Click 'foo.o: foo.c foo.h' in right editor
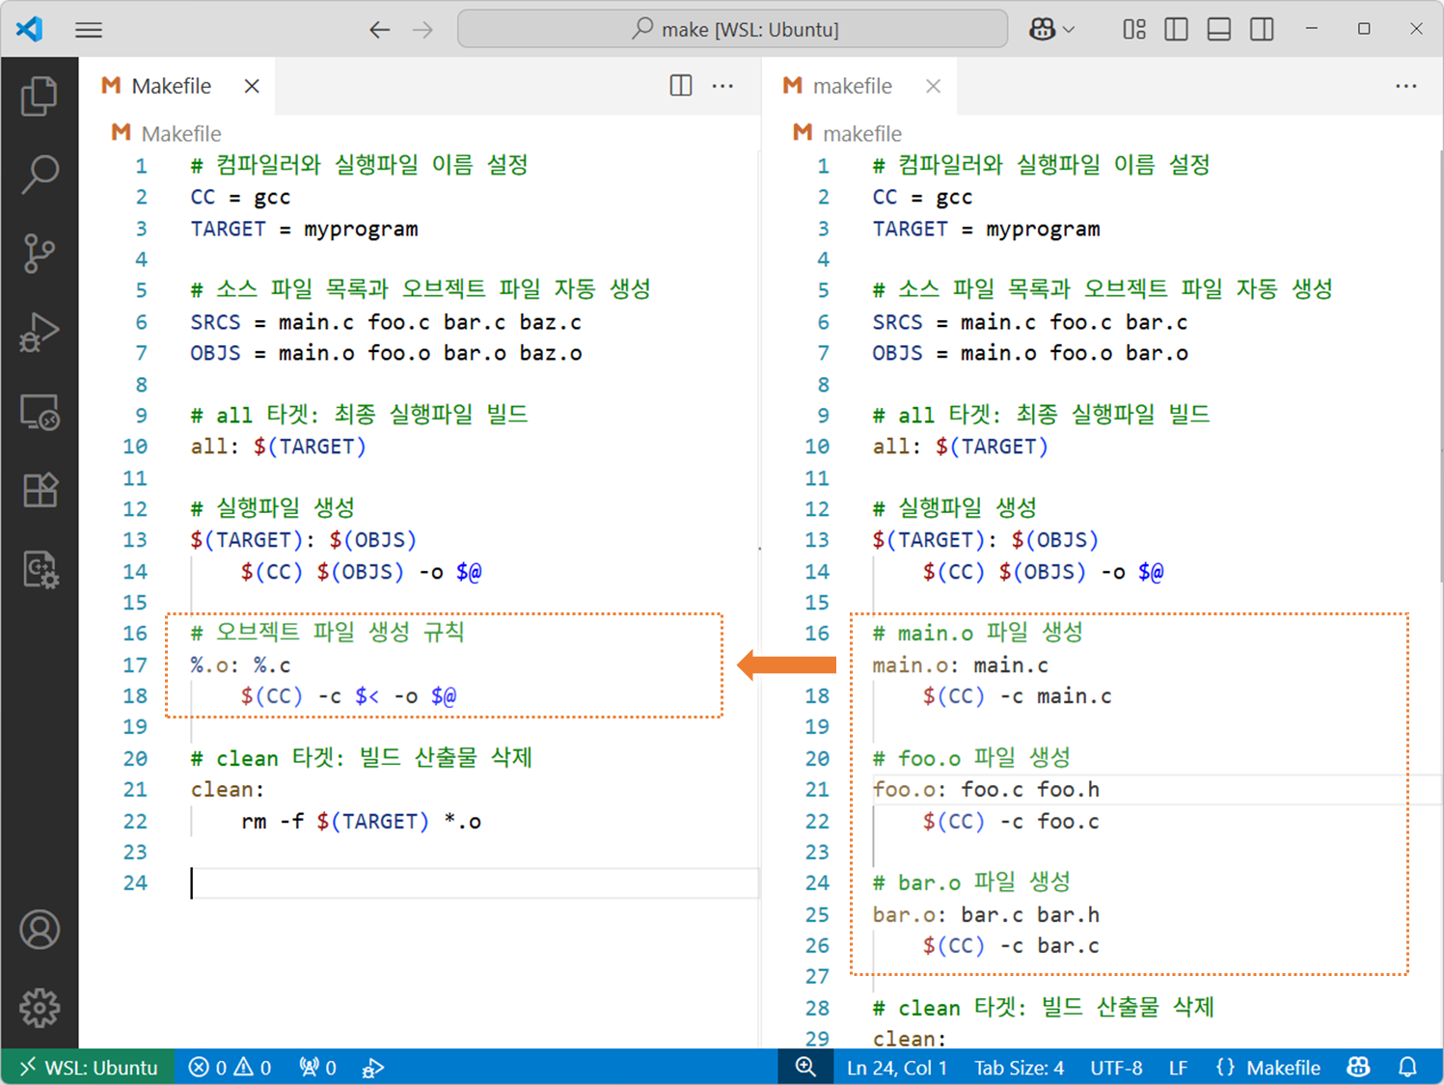 pos(986,790)
